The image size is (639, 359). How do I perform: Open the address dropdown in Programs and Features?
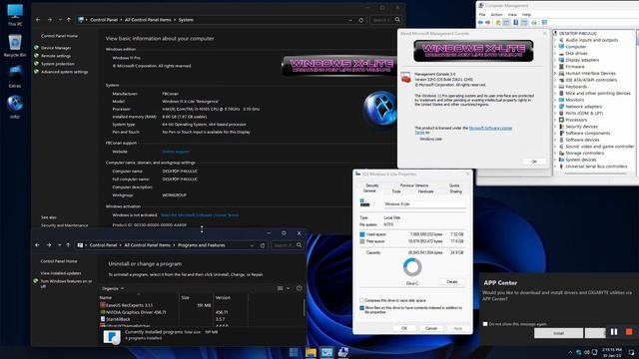tap(252, 245)
